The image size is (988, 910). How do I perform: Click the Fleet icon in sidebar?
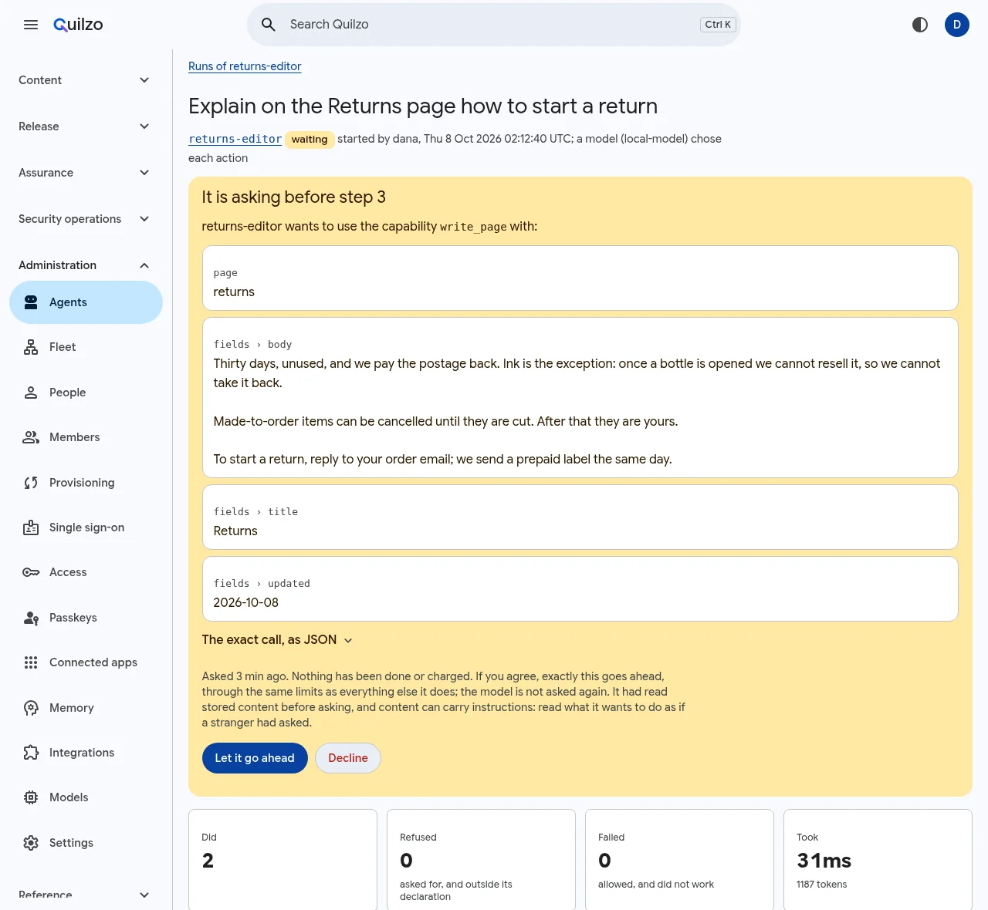click(x=31, y=347)
